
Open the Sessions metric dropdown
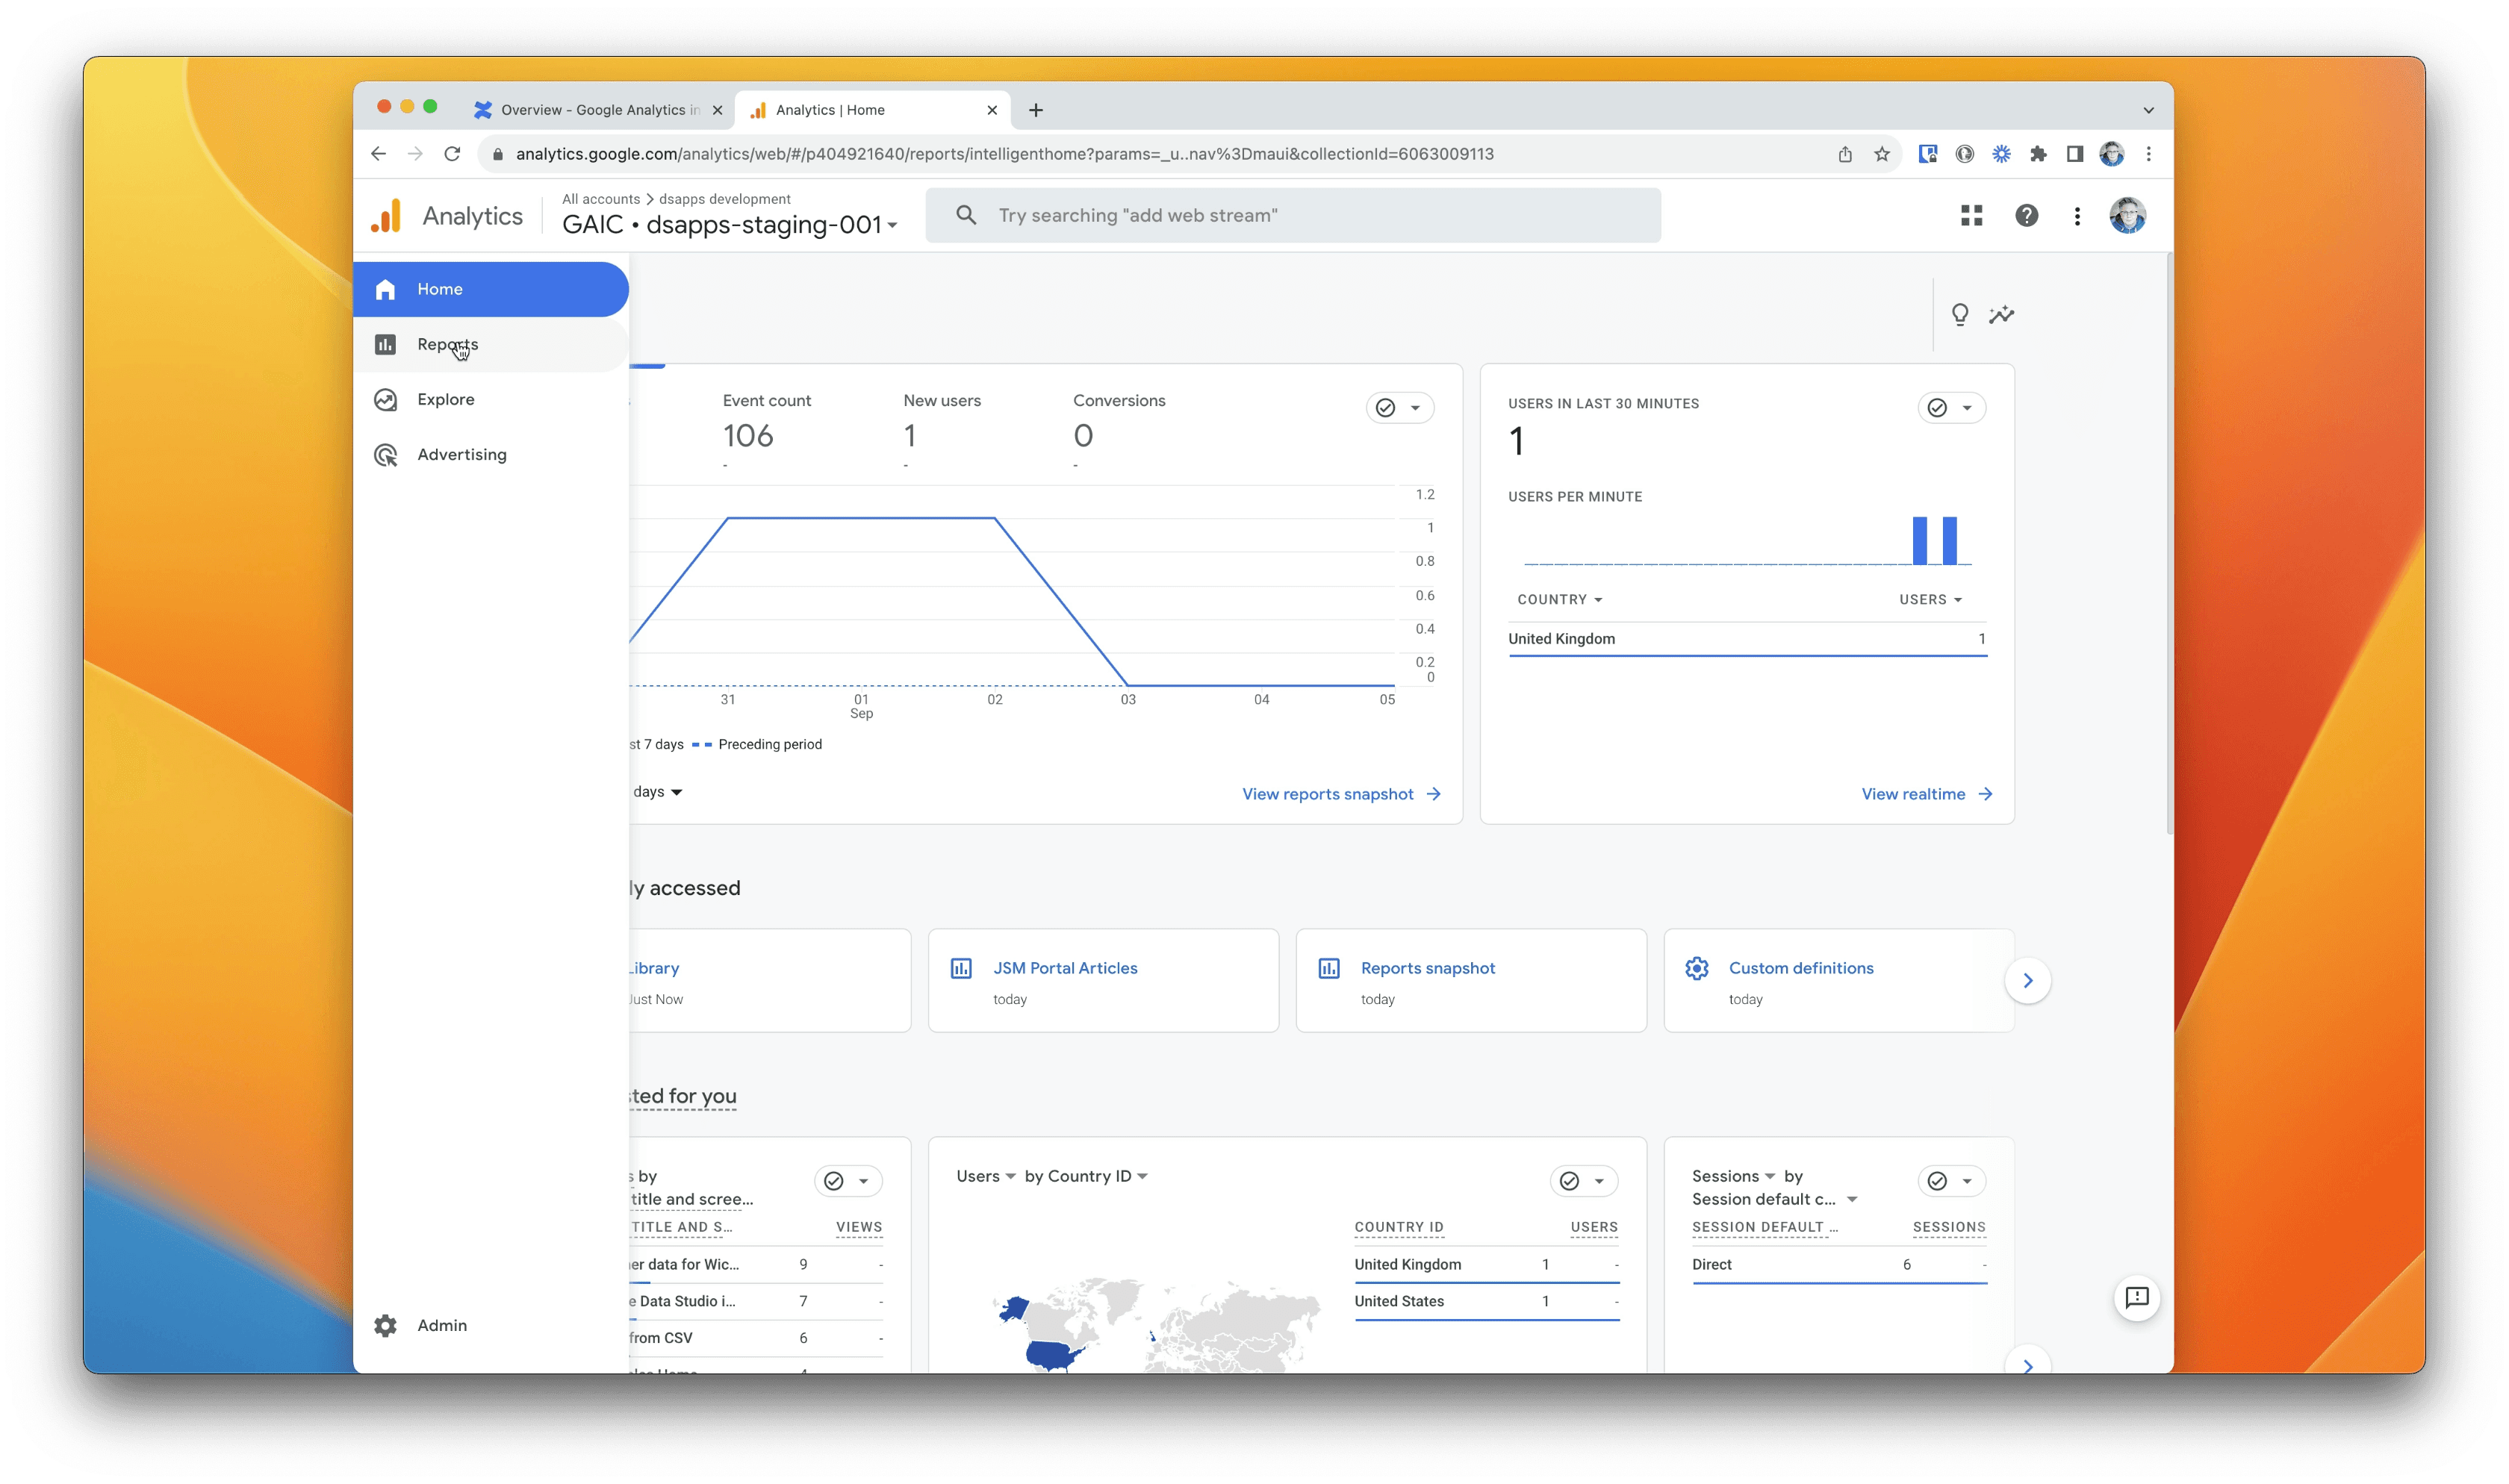(x=1733, y=1176)
